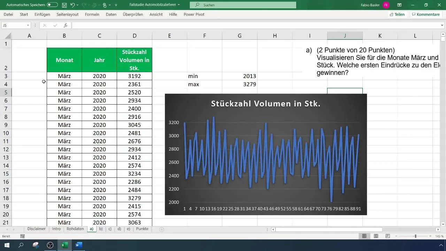Open the Datei menu
This screenshot has height=251, width=446.
(x=8, y=14)
